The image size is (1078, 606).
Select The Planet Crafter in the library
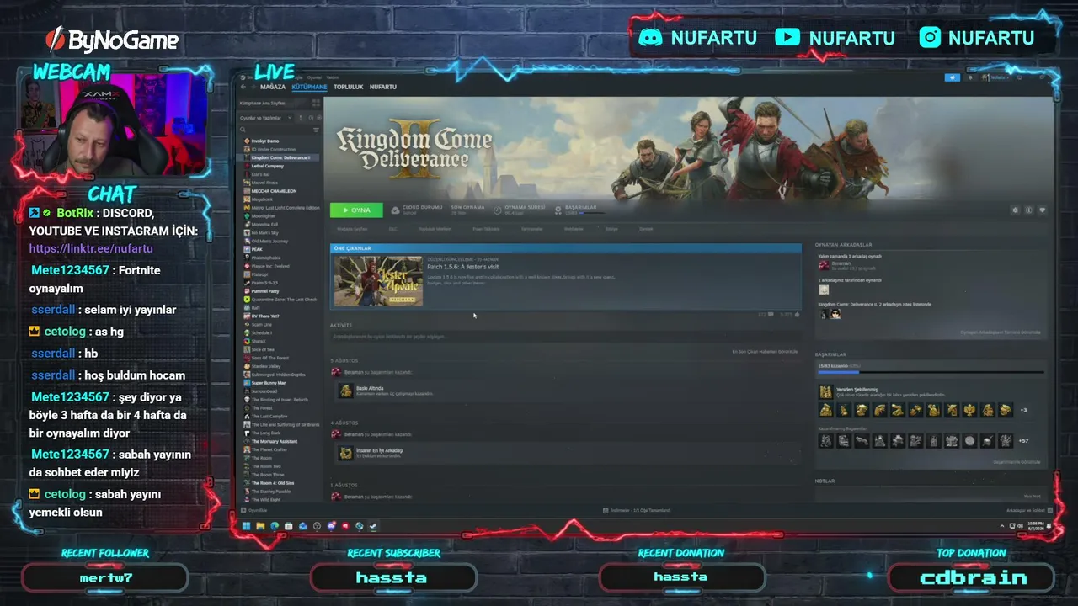coord(269,450)
